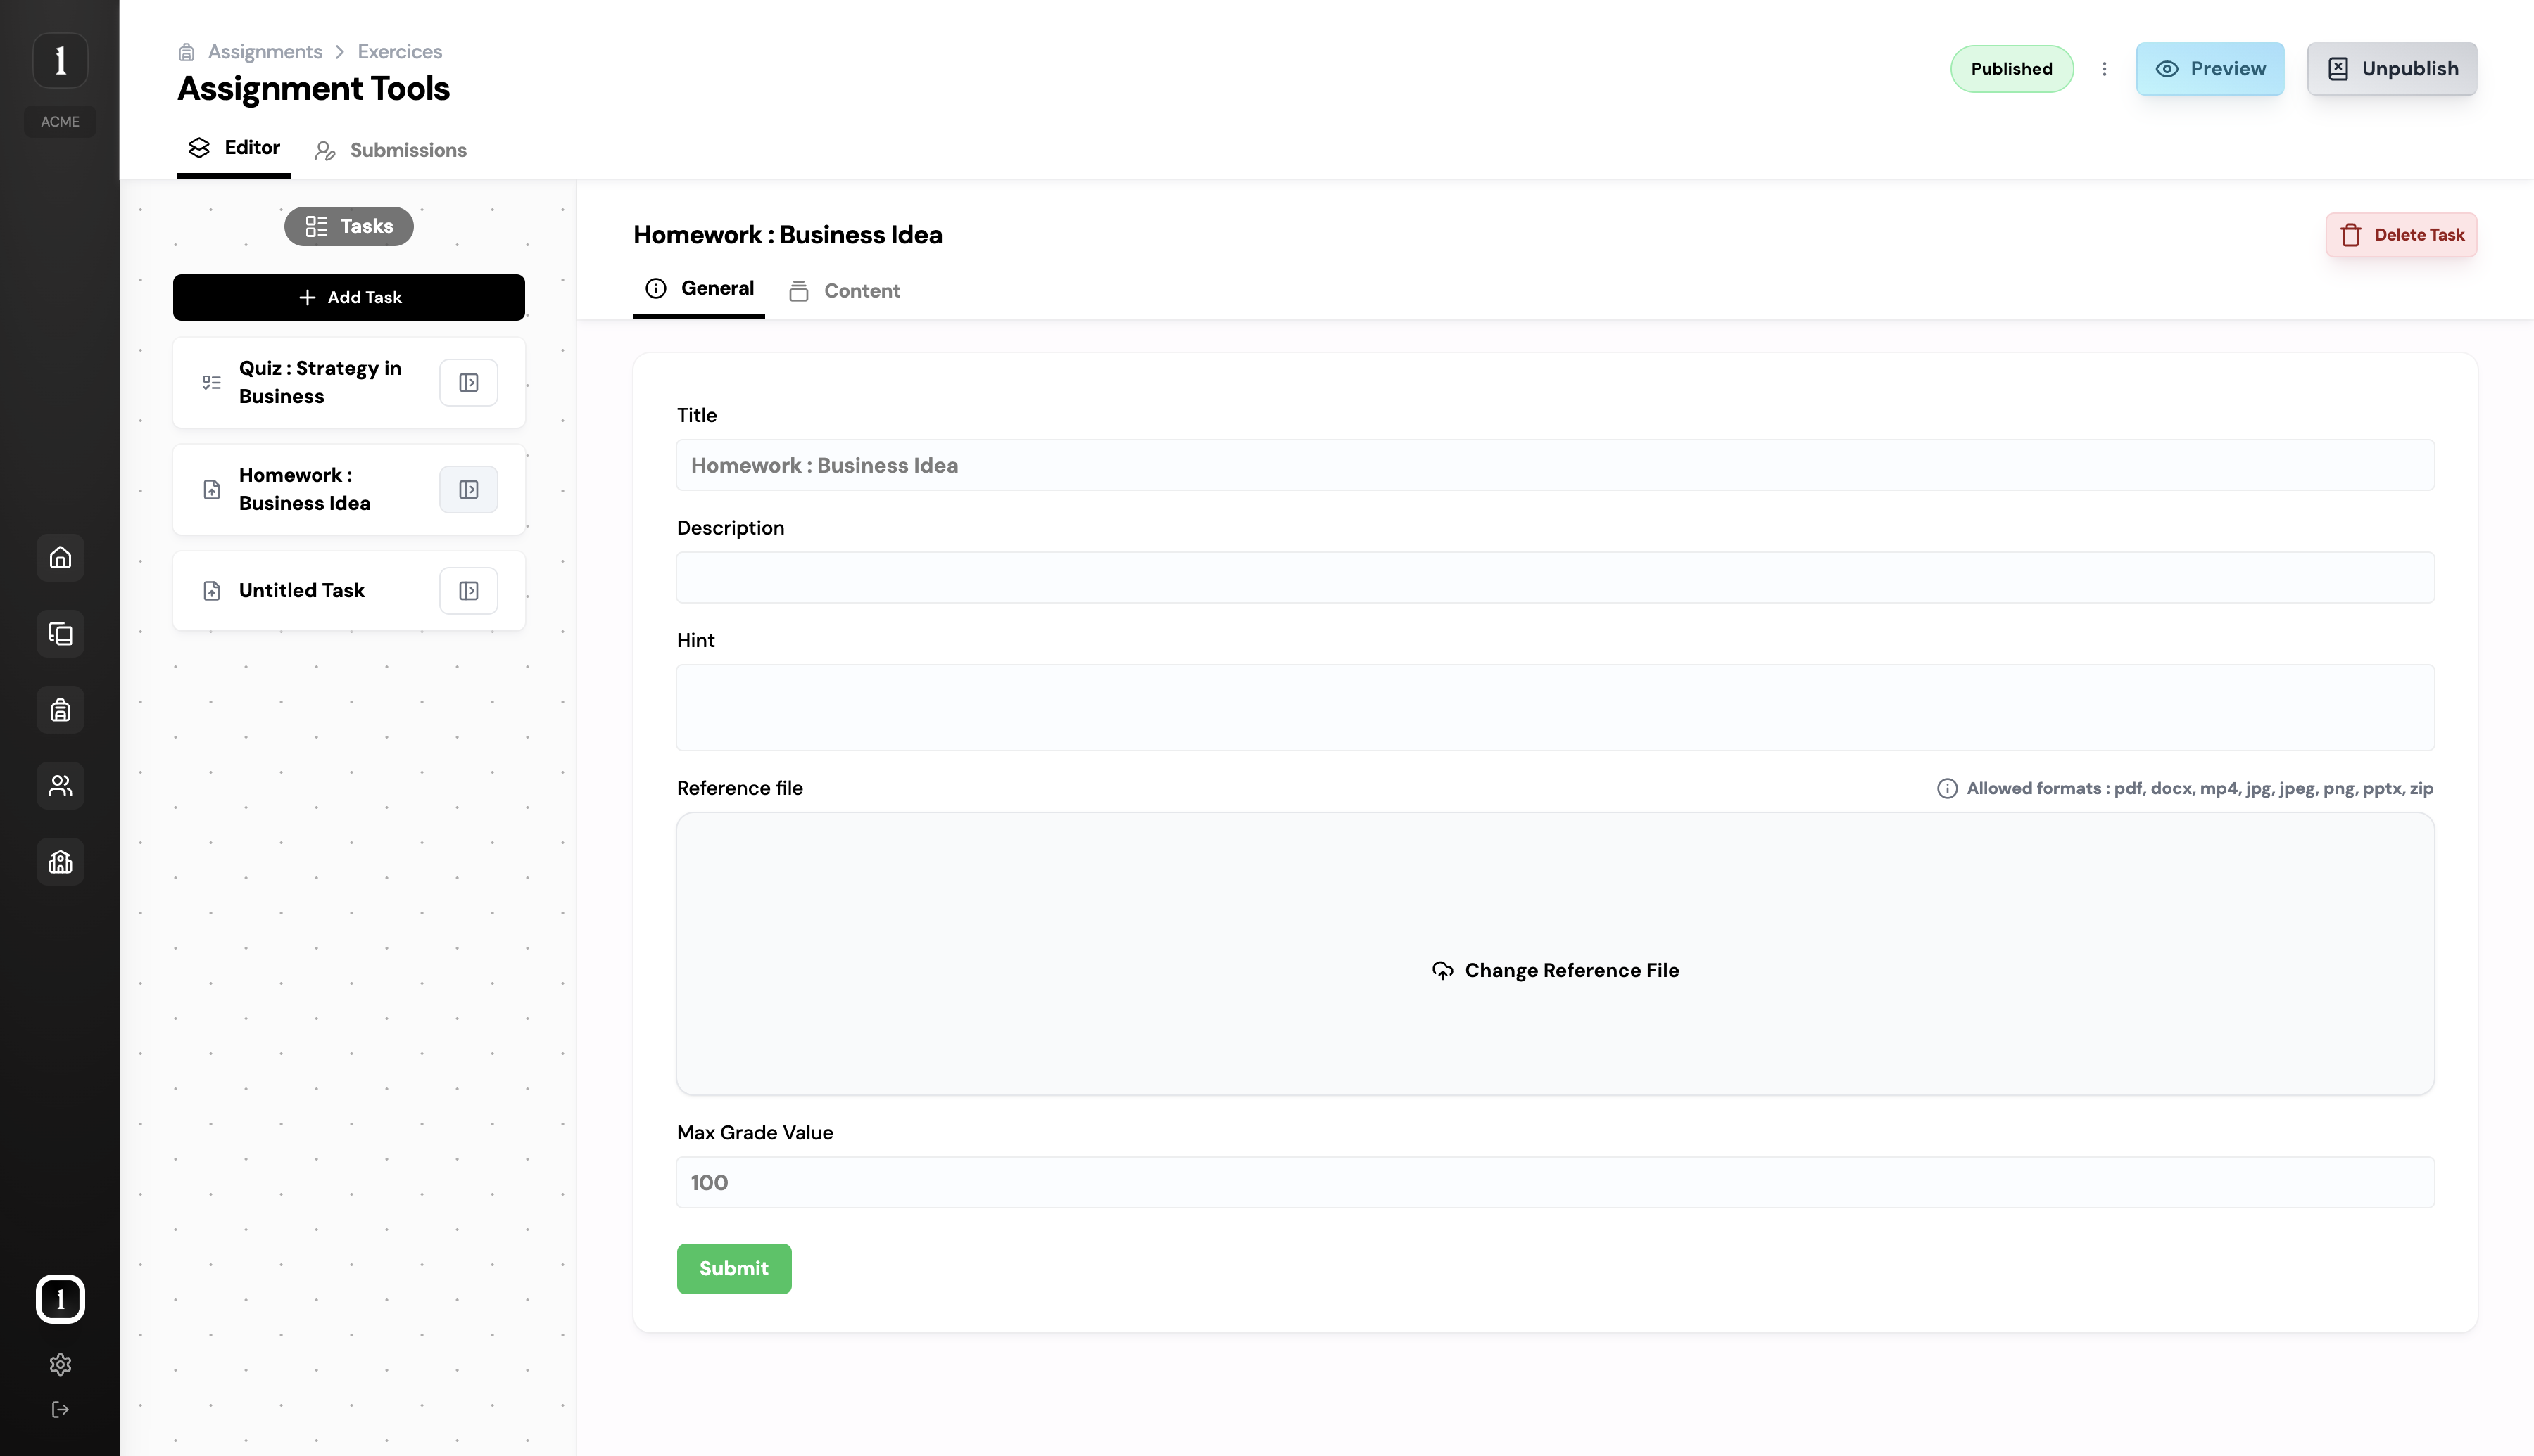The width and height of the screenshot is (2534, 1456).
Task: Focus the Hint text area
Action: tap(1555, 707)
